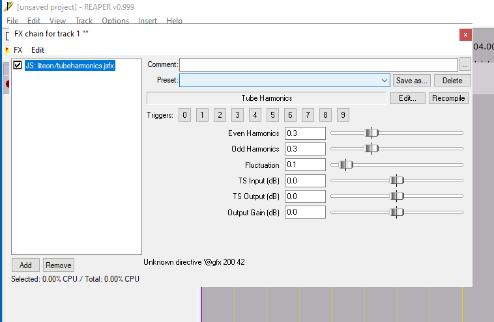Click the Recompile button
Viewport: 494px width, 322px height.
coord(450,98)
